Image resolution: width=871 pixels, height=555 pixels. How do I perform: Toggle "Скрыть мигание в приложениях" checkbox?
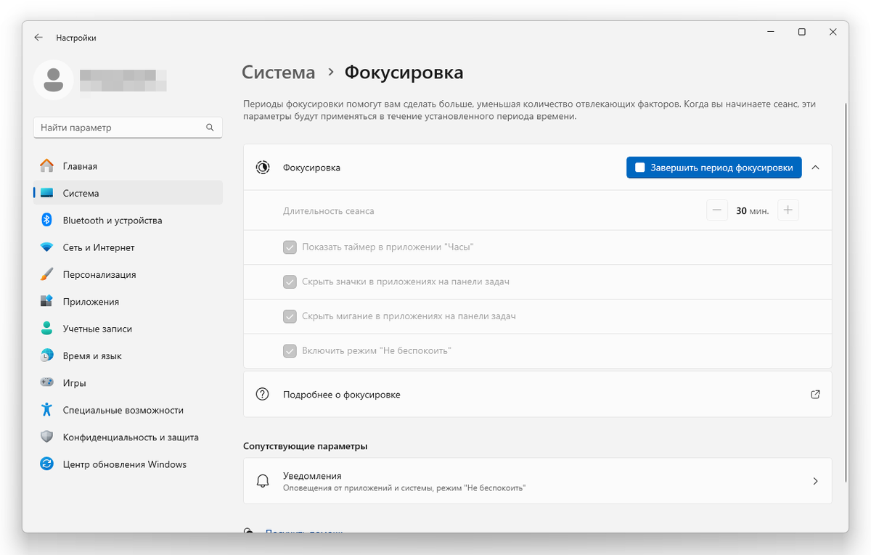pos(290,316)
